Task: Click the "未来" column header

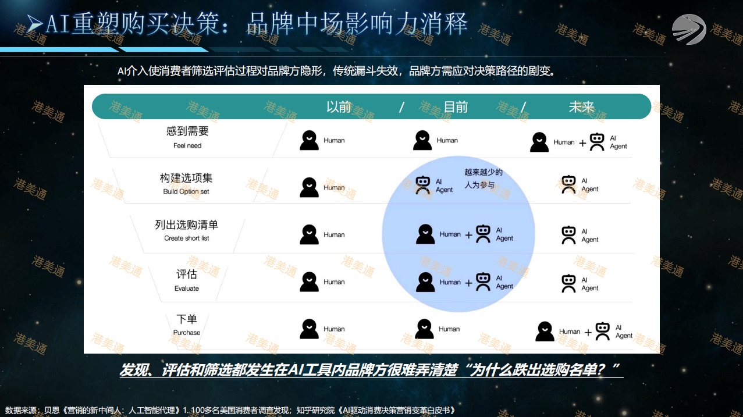Action: tap(581, 107)
